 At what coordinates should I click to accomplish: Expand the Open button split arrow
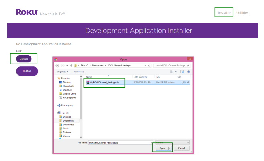[170, 148]
